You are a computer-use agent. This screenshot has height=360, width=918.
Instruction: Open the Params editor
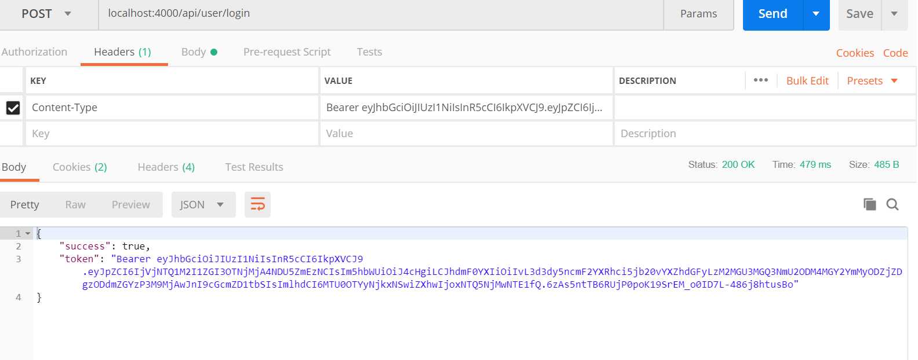coord(698,14)
